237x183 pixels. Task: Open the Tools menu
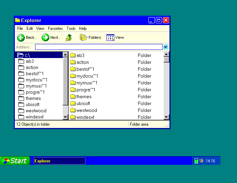click(71, 28)
